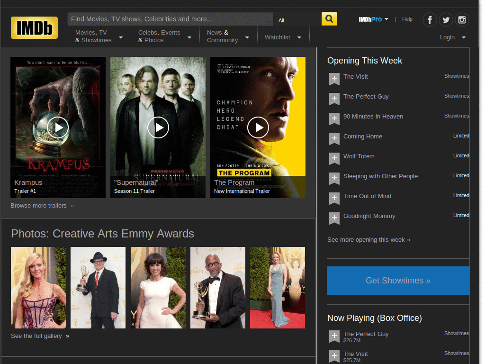Image resolution: width=485 pixels, height=364 pixels.
Task: Open IMDb's Facebook page icon
Action: (x=430, y=20)
